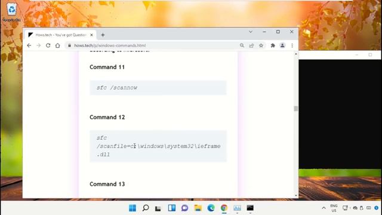Click the address bar URL field
The width and height of the screenshot is (382, 215).
(x=152, y=45)
